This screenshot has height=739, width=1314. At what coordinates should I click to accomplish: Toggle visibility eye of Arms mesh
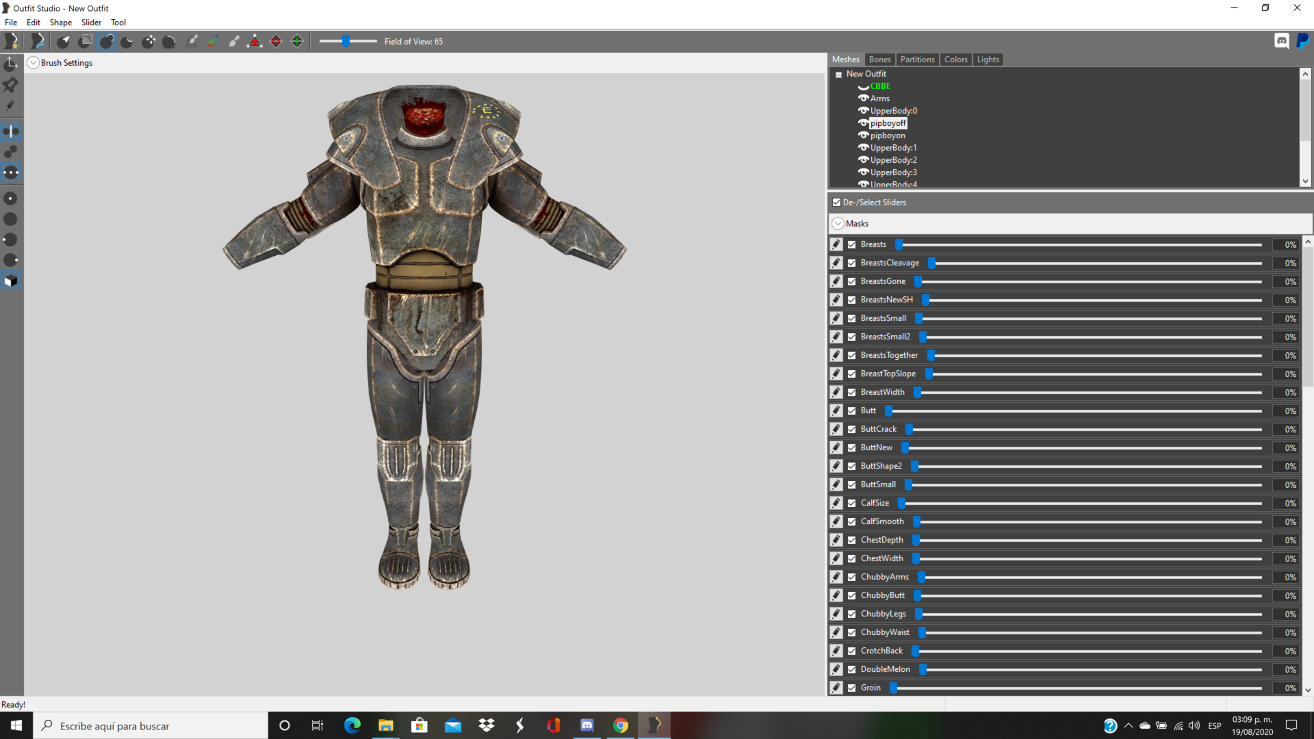point(864,99)
